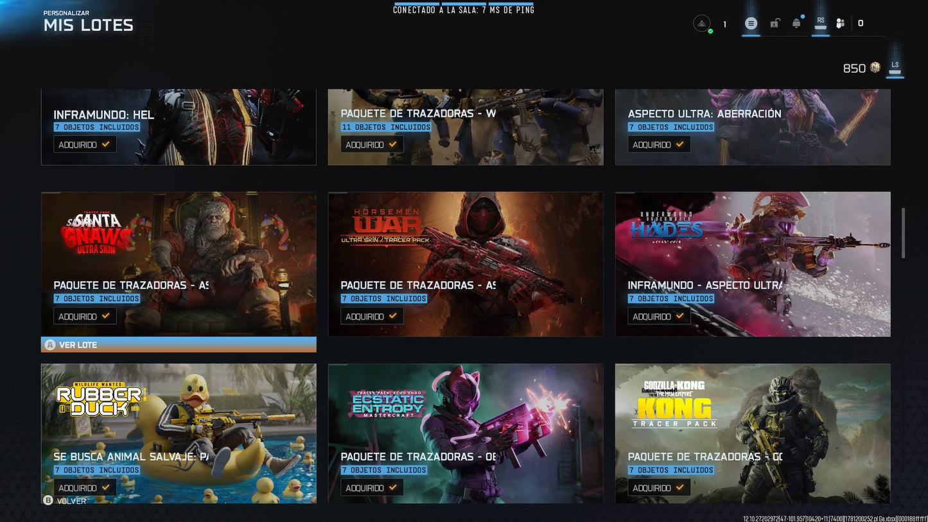Click the checkmark on Hades Adquirido

coord(679,316)
